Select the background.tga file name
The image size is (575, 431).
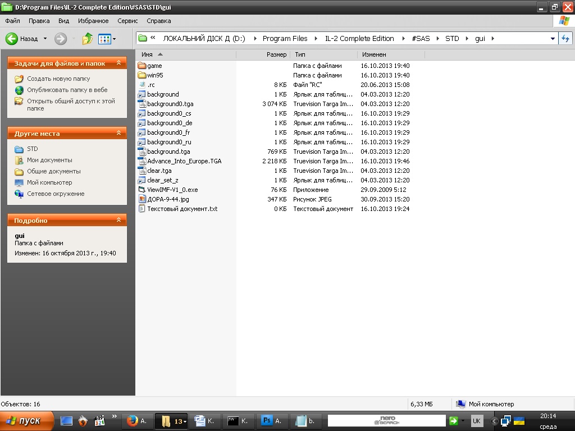point(168,152)
